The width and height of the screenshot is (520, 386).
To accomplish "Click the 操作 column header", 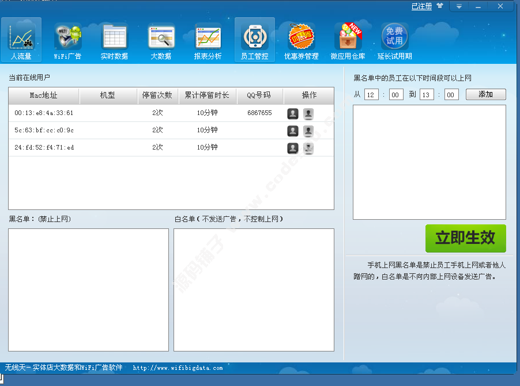I will click(309, 95).
